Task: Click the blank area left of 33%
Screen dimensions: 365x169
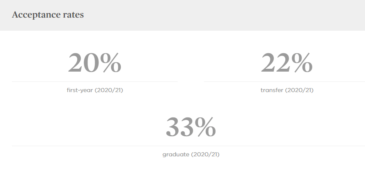Action: [82, 127]
